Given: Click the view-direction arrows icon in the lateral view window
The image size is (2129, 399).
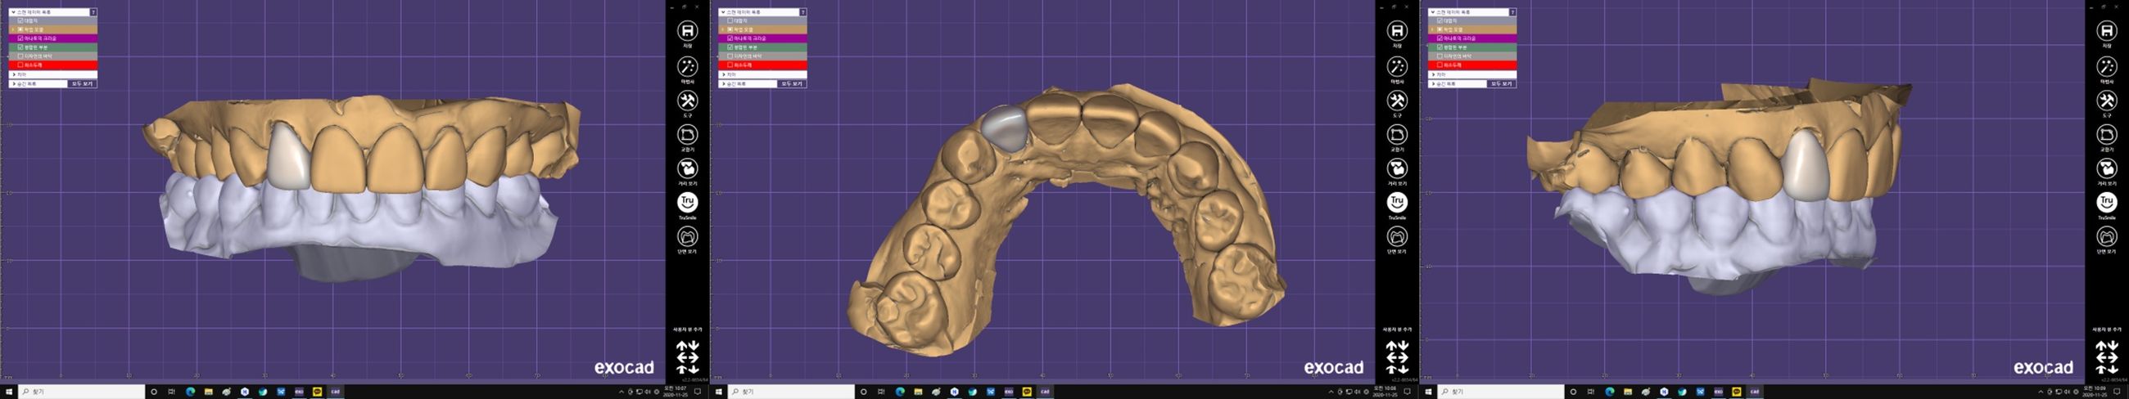Looking at the screenshot, I should click(x=2107, y=356).
